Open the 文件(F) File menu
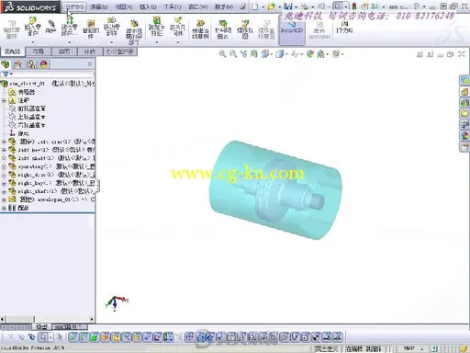 click(74, 6)
